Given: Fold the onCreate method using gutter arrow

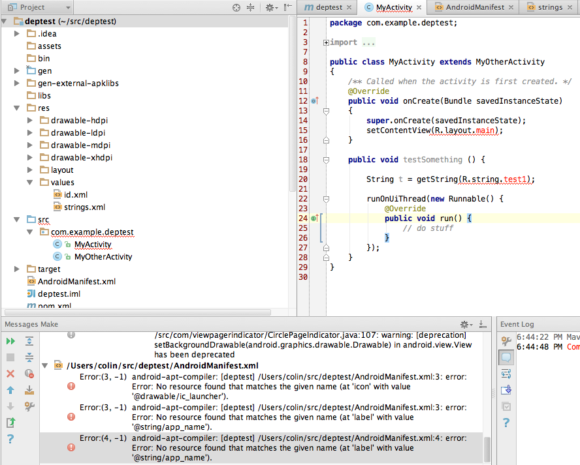Looking at the screenshot, I should 325,112.
